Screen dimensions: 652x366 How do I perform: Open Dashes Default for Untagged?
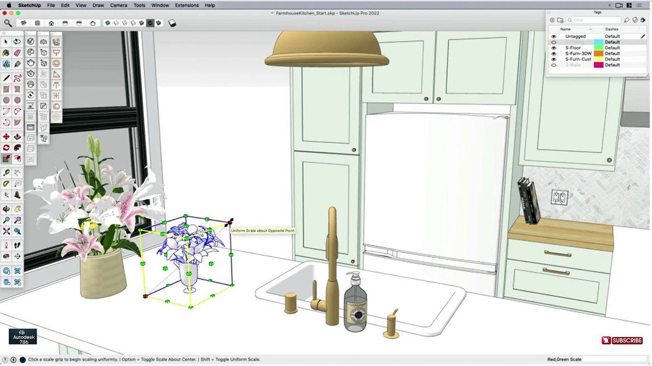612,37
